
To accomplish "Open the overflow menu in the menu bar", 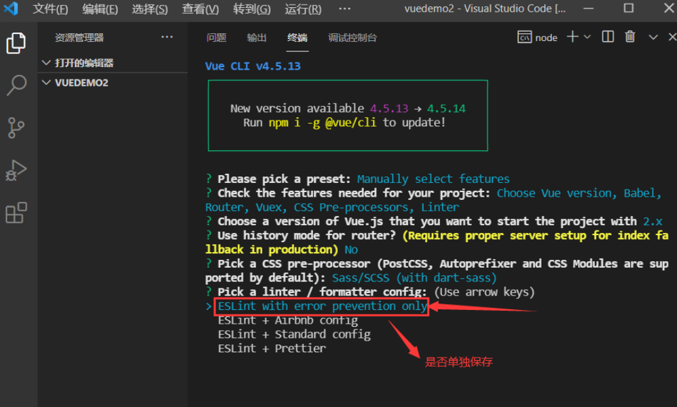I will point(344,8).
